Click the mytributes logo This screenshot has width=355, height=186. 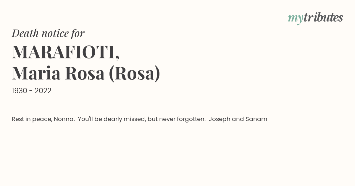coord(315,18)
